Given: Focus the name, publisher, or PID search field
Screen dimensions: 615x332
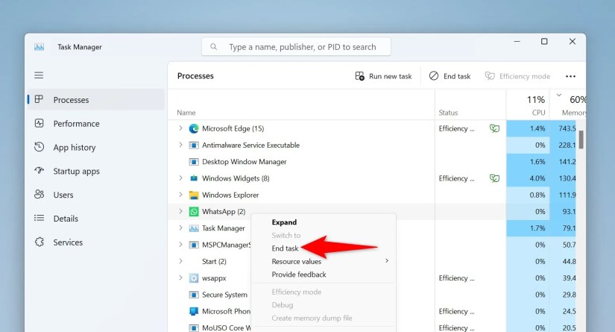Looking at the screenshot, I should (296, 47).
